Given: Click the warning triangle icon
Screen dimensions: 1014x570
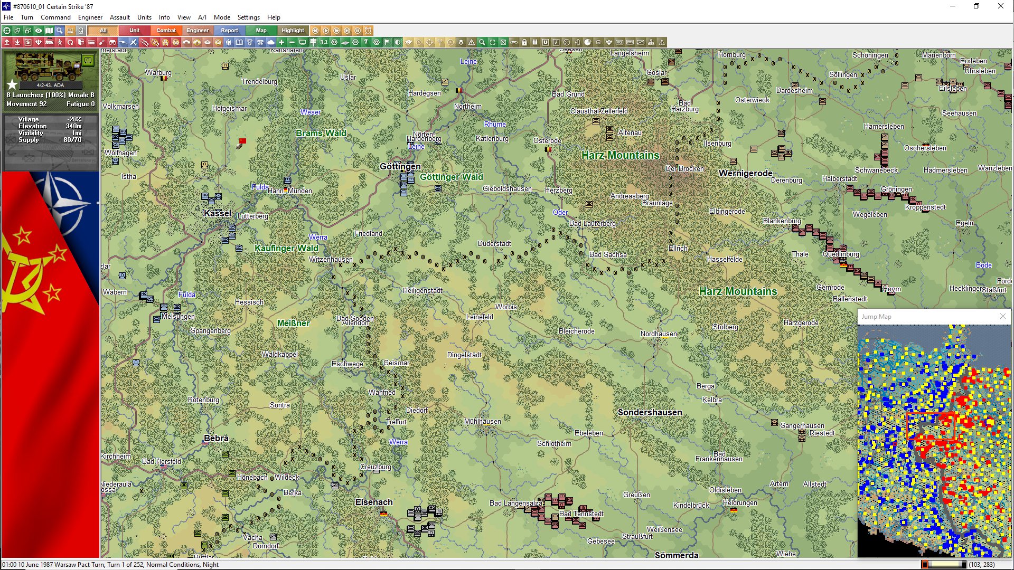Looking at the screenshot, I should 472,42.
